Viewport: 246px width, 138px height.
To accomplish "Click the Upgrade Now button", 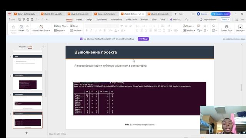I will coord(220,14).
